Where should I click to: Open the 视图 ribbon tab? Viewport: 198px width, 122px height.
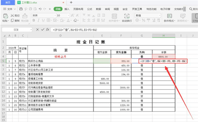pos(116,9)
